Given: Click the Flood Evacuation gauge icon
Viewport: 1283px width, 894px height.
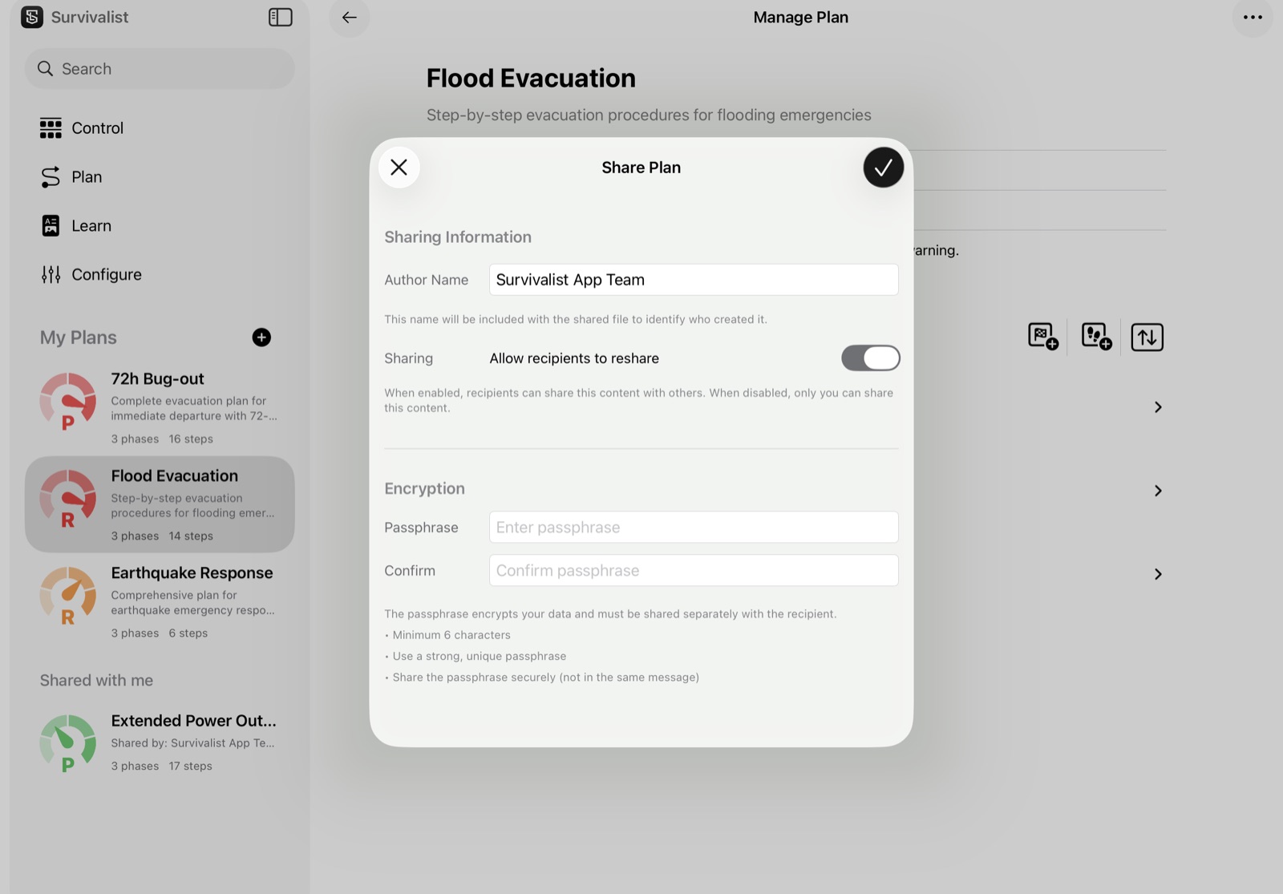Looking at the screenshot, I should [x=68, y=498].
